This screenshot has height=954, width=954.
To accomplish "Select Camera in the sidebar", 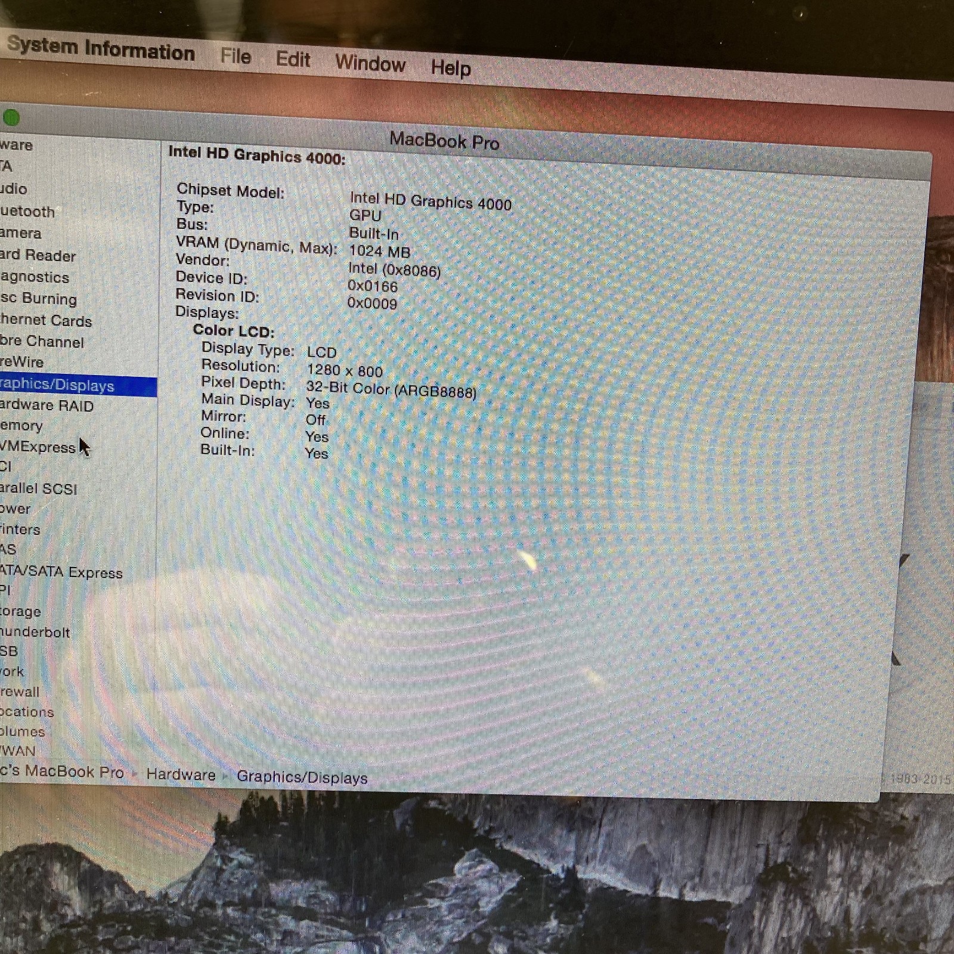I will 21,233.
